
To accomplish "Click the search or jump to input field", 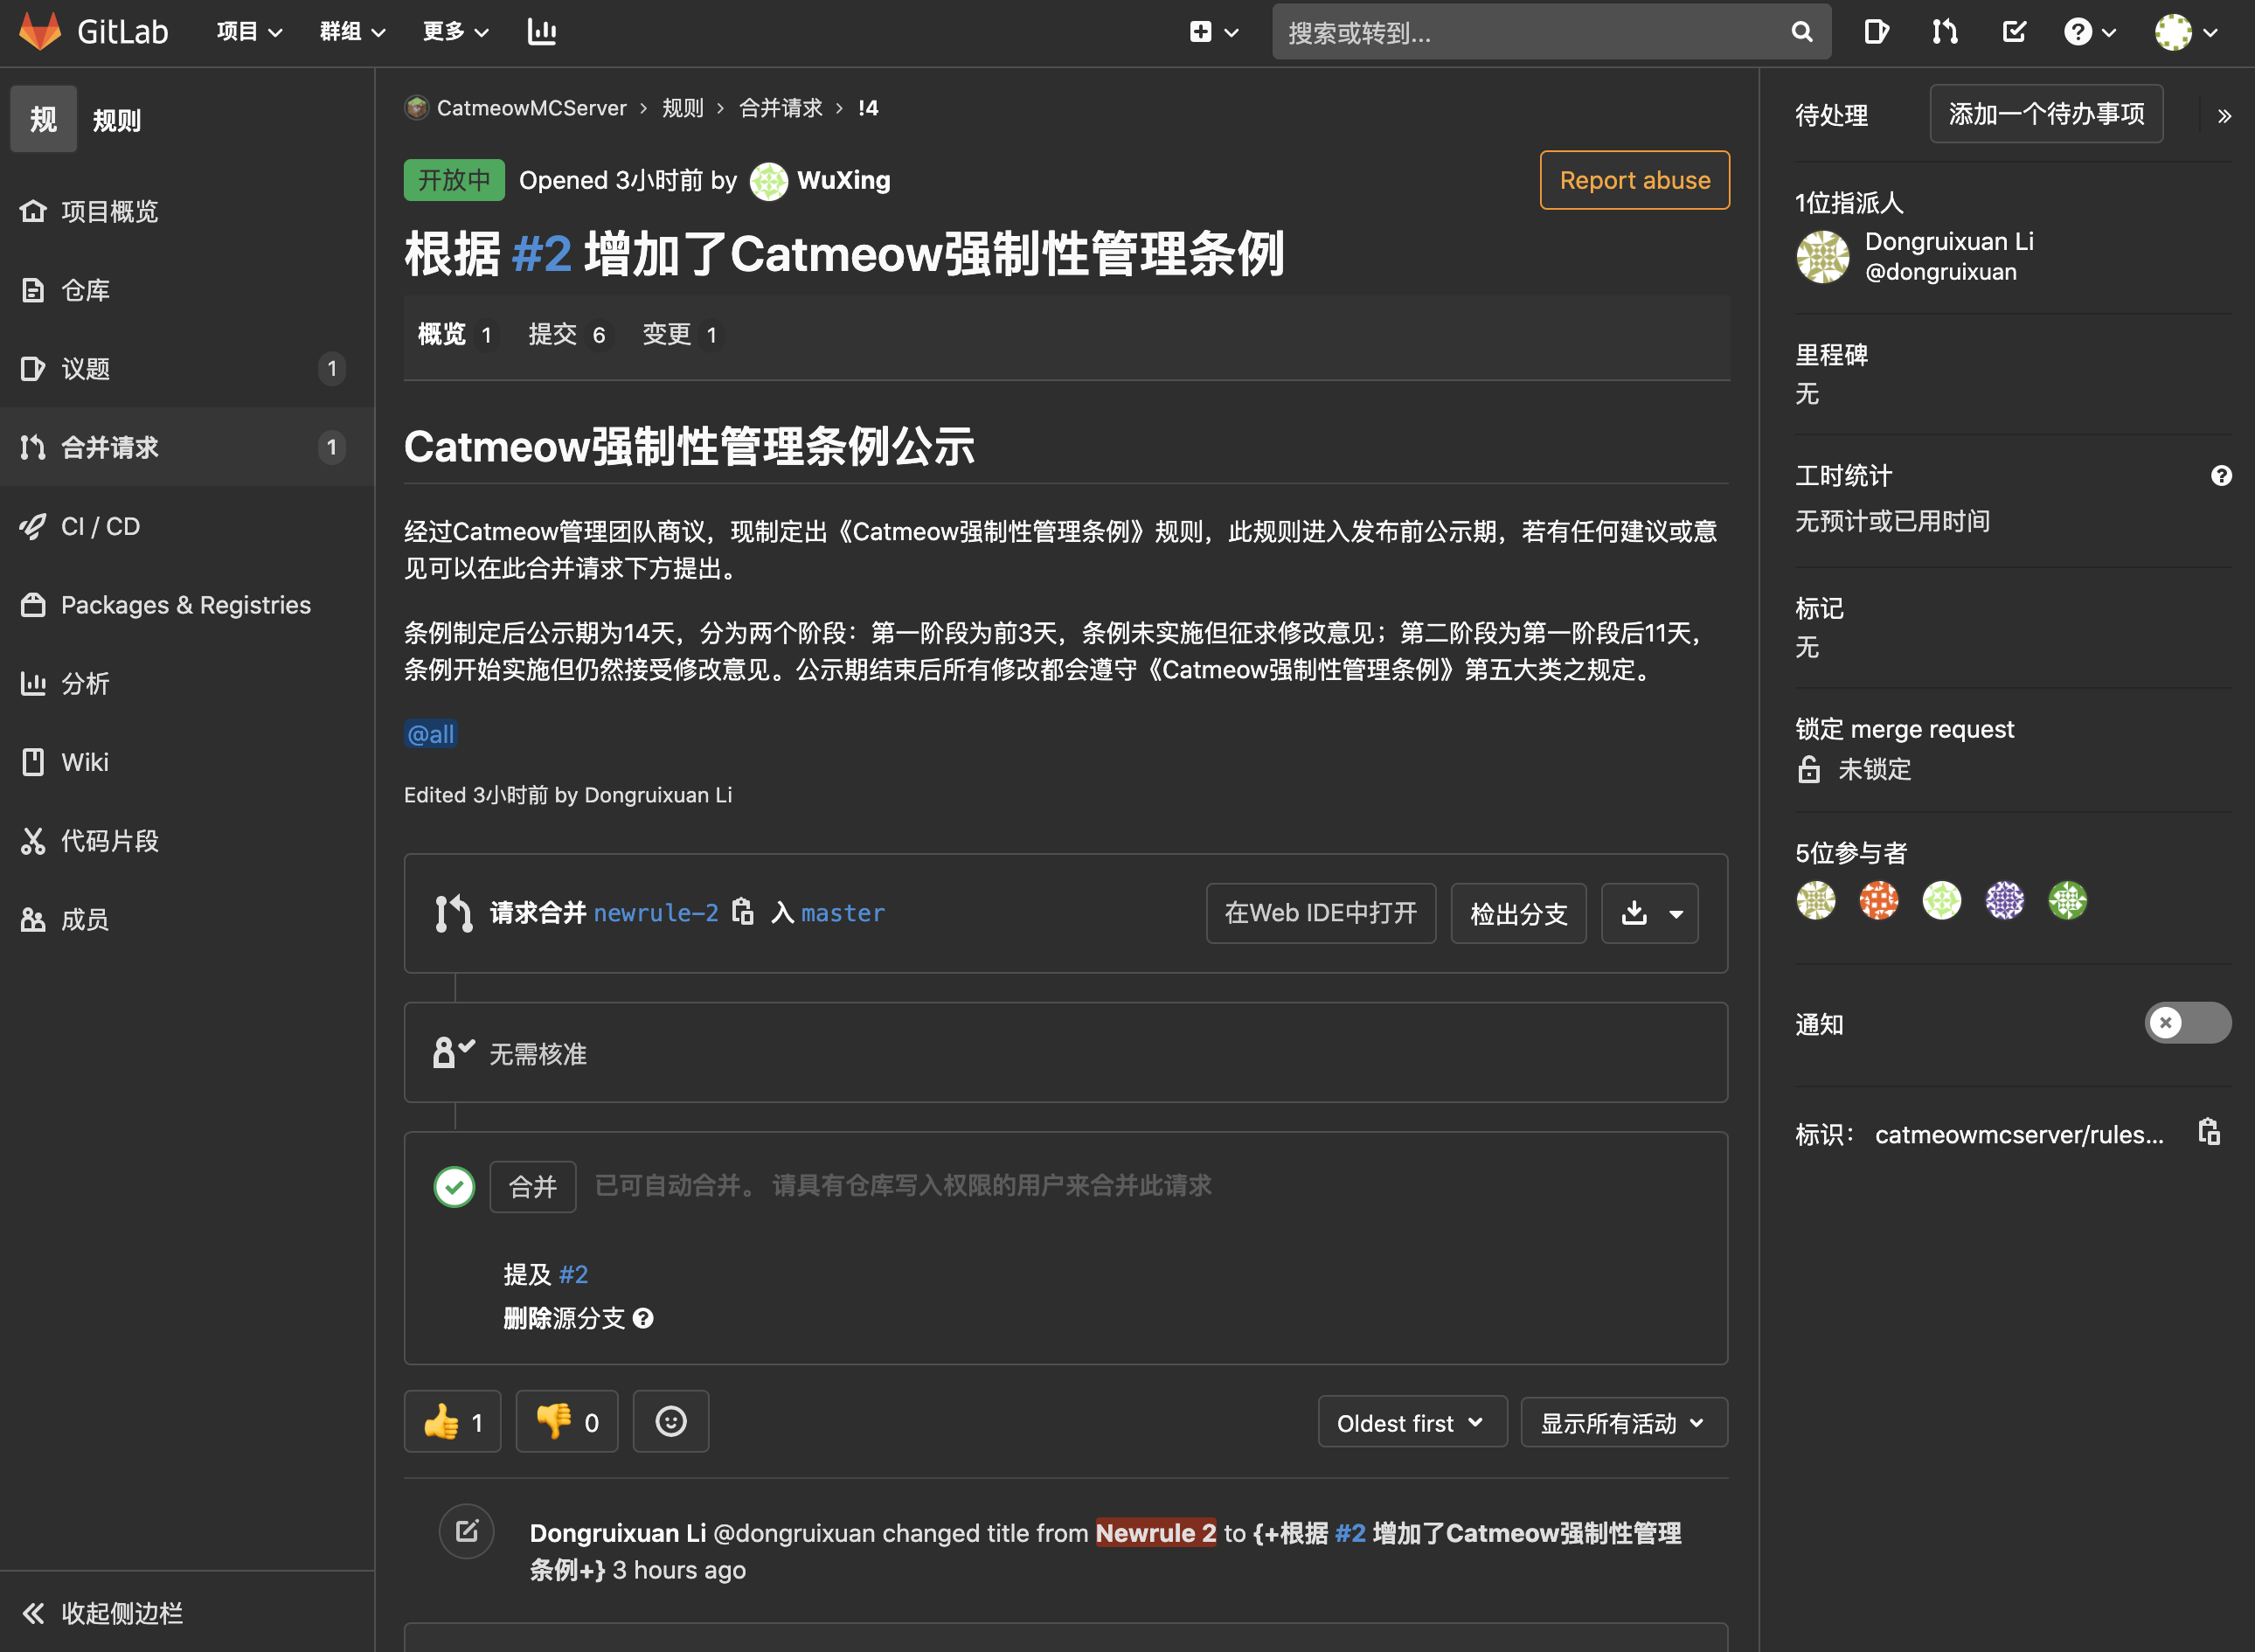I will coord(1530,32).
